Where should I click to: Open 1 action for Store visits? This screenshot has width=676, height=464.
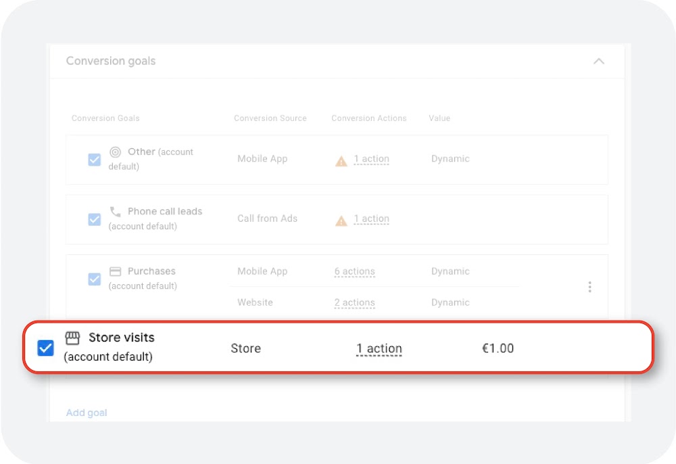click(379, 348)
